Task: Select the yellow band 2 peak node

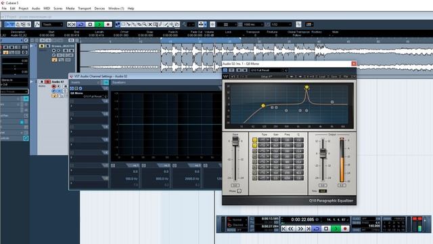Action: [x=306, y=87]
